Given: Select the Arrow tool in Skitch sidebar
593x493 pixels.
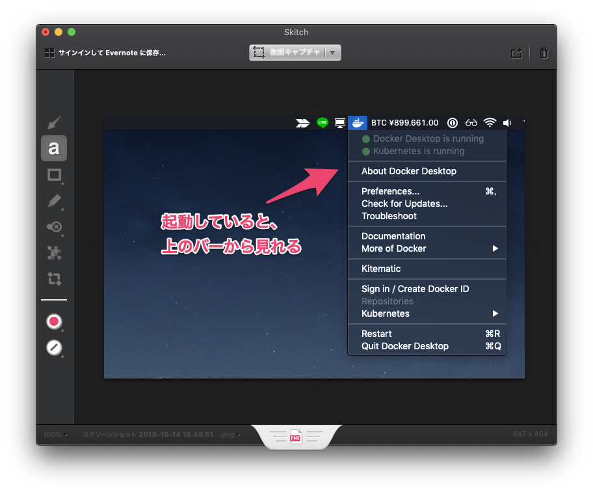Looking at the screenshot, I should pos(54,122).
